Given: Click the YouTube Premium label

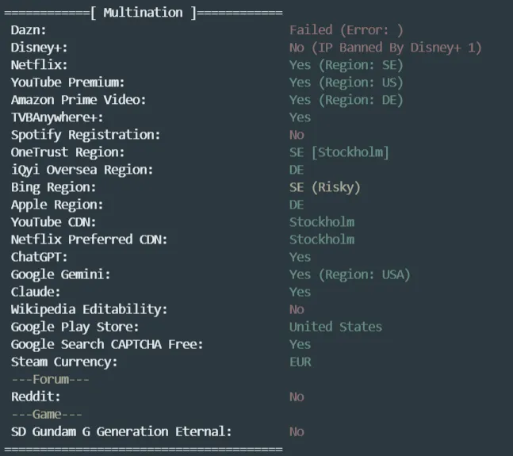Looking at the screenshot, I should point(67,82).
